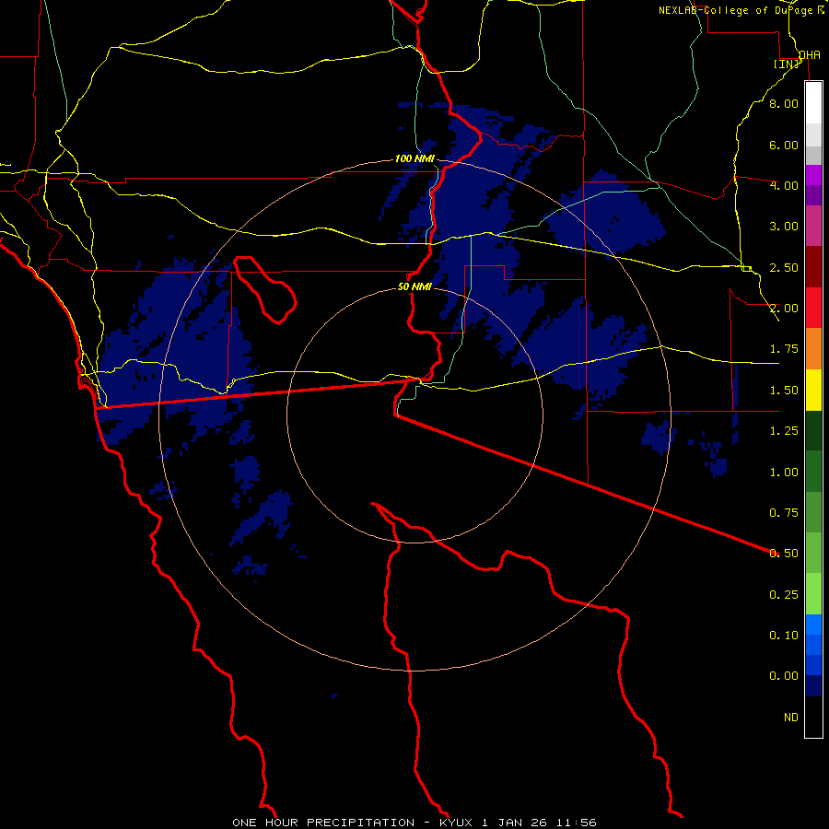This screenshot has height=829, width=829.
Task: Click the 0.50 legend value
Action: (x=784, y=554)
